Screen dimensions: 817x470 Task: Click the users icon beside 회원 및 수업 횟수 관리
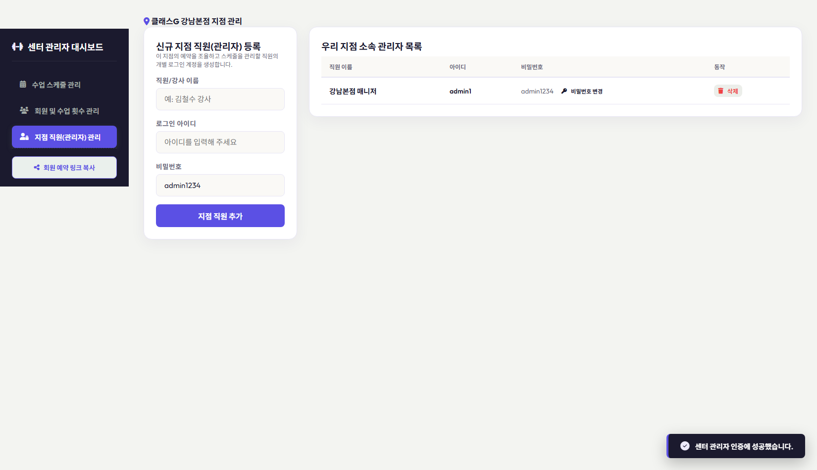(24, 110)
